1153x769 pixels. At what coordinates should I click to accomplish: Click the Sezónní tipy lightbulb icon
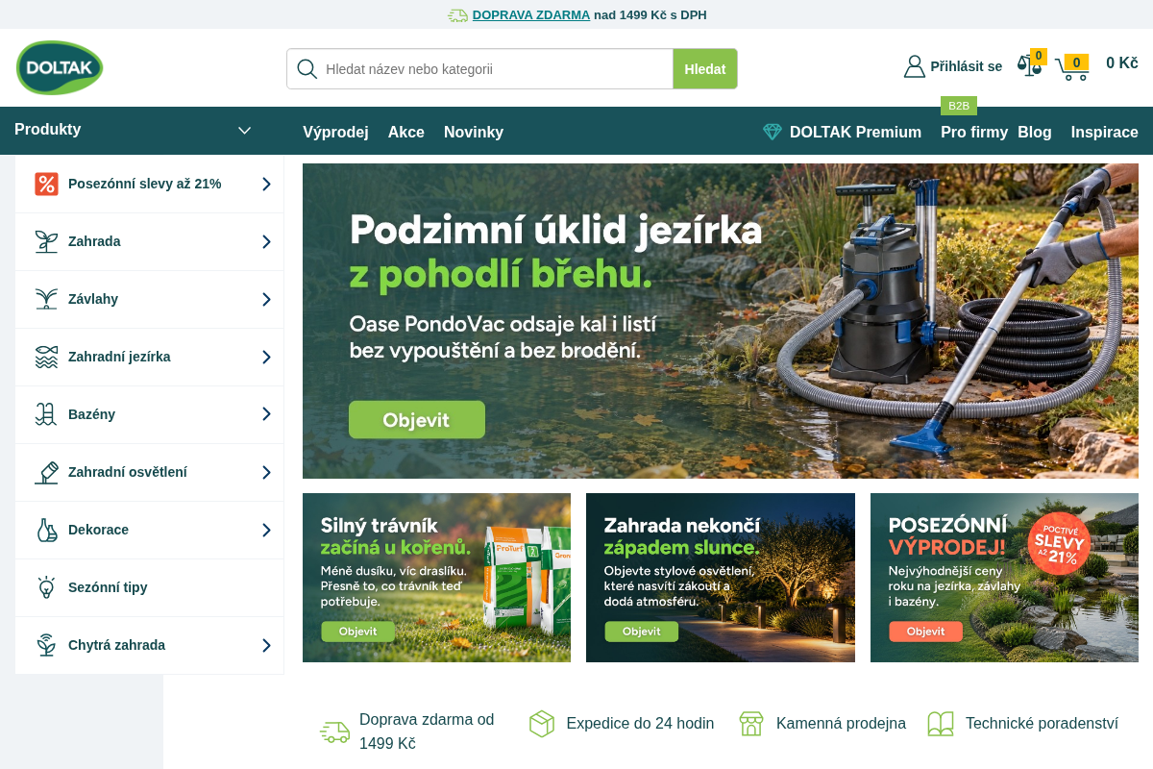[46, 587]
